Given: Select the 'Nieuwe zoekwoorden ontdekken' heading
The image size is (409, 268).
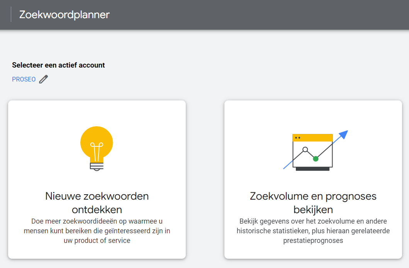Looking at the screenshot, I should tap(97, 203).
